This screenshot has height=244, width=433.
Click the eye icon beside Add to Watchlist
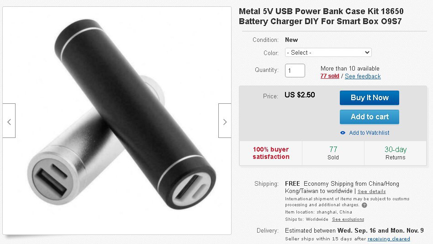(x=343, y=133)
